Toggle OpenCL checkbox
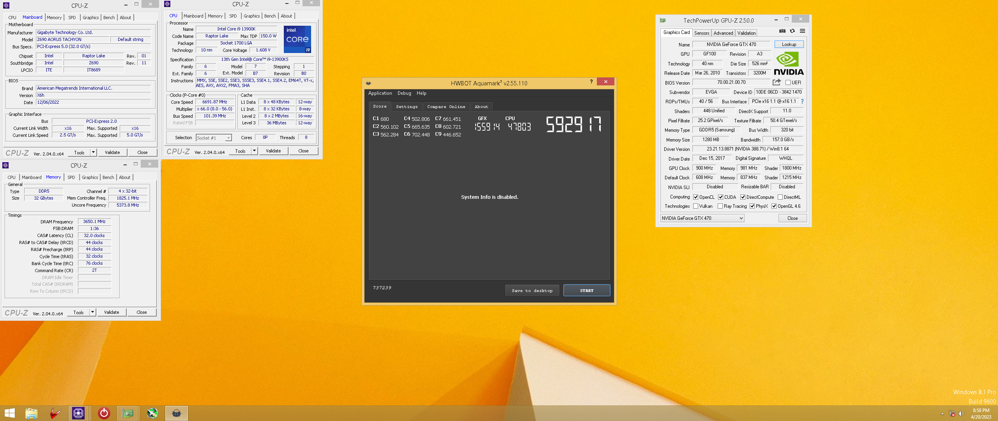This screenshot has width=998, height=421. [x=695, y=197]
